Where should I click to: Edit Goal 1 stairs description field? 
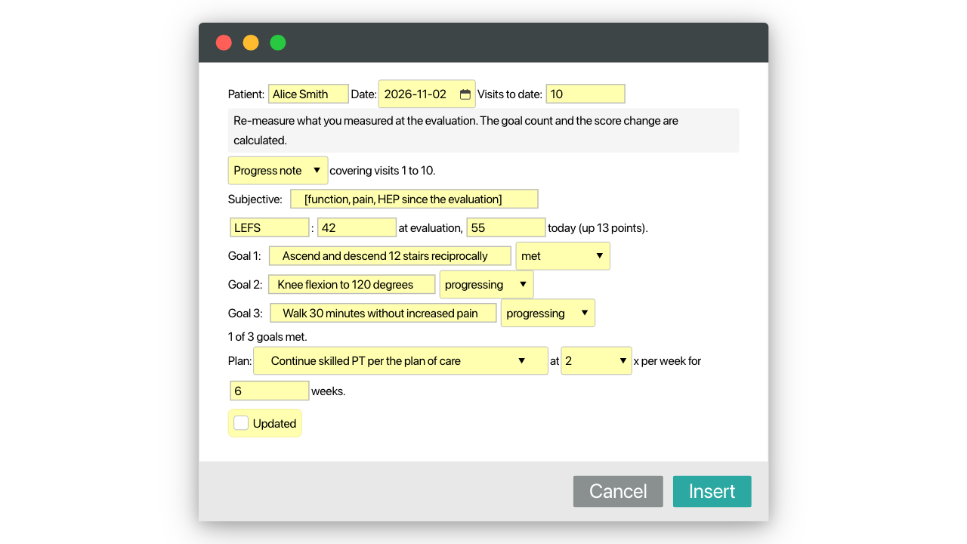[x=390, y=256]
